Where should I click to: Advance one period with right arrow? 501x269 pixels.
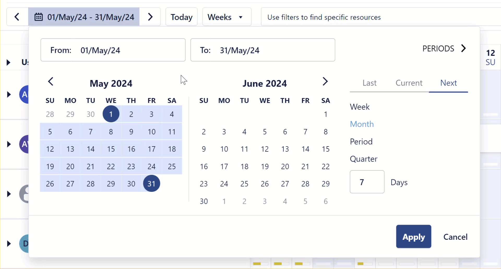pyautogui.click(x=150, y=17)
